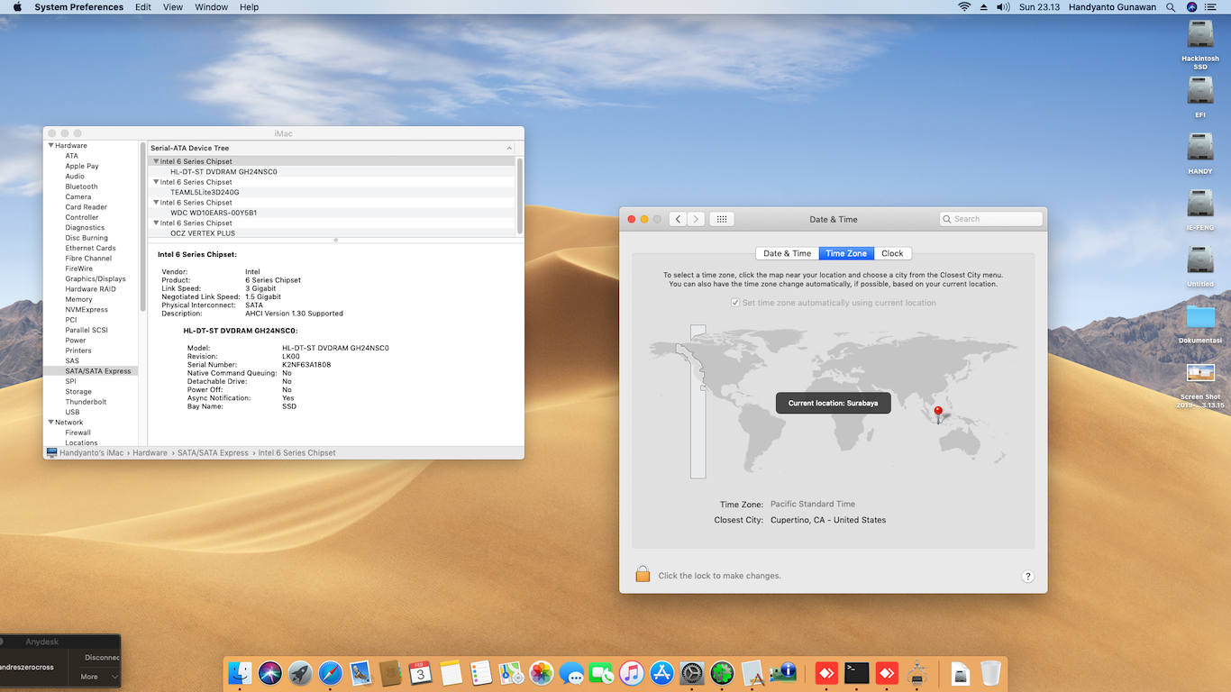
Task: Click the Serial-ATA Device Tree sort chevron
Action: 509,148
